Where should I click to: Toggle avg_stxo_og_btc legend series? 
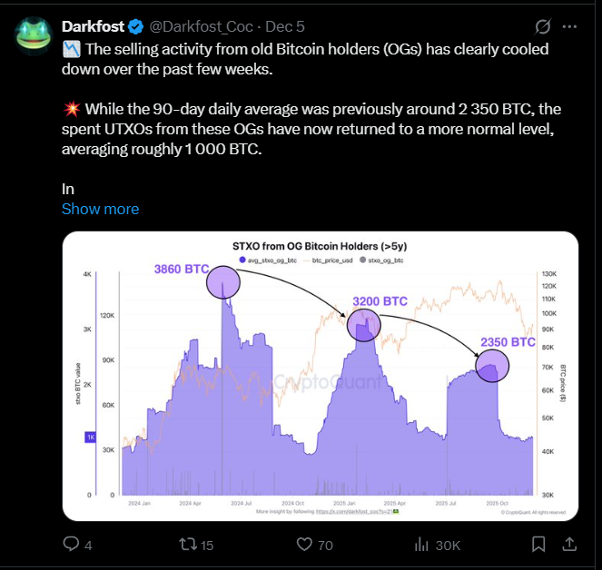point(267,260)
